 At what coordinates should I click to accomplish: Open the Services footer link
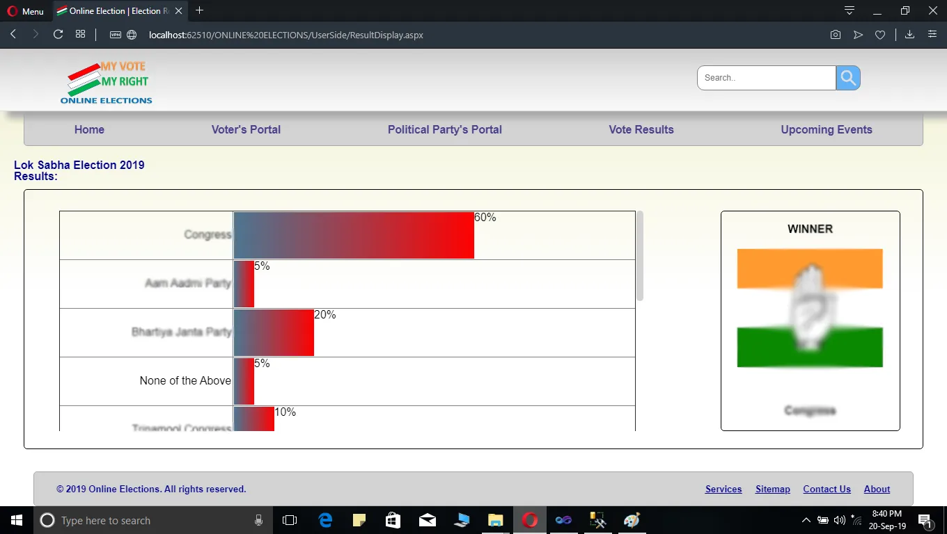723,489
